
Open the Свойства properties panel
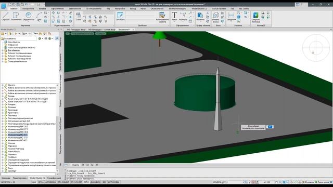click(x=120, y=16)
